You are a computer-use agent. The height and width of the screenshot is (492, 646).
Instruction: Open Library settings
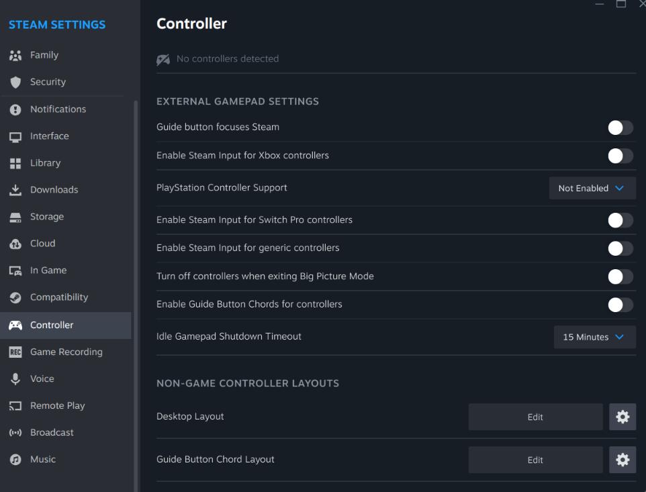66,163
